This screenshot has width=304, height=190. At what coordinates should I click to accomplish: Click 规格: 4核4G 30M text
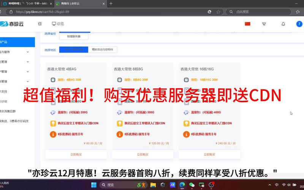(70, 80)
